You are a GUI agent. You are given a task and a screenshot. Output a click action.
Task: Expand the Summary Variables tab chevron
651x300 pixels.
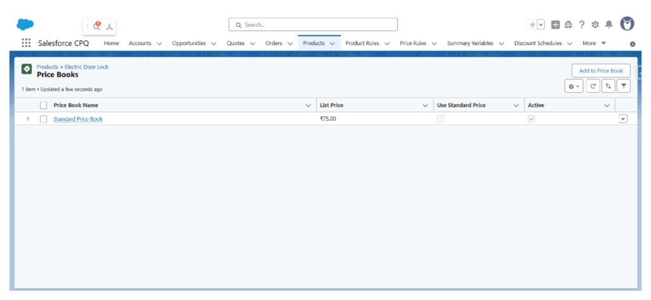501,44
